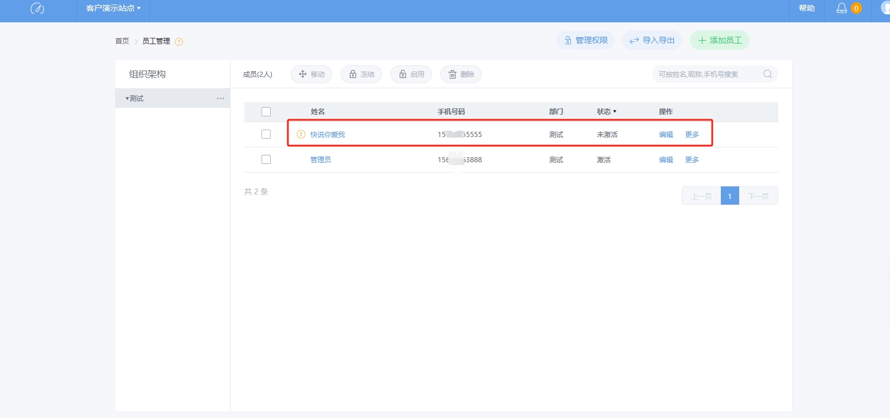Click the help question icon beside 员工管理
890x418 pixels.
[179, 41]
